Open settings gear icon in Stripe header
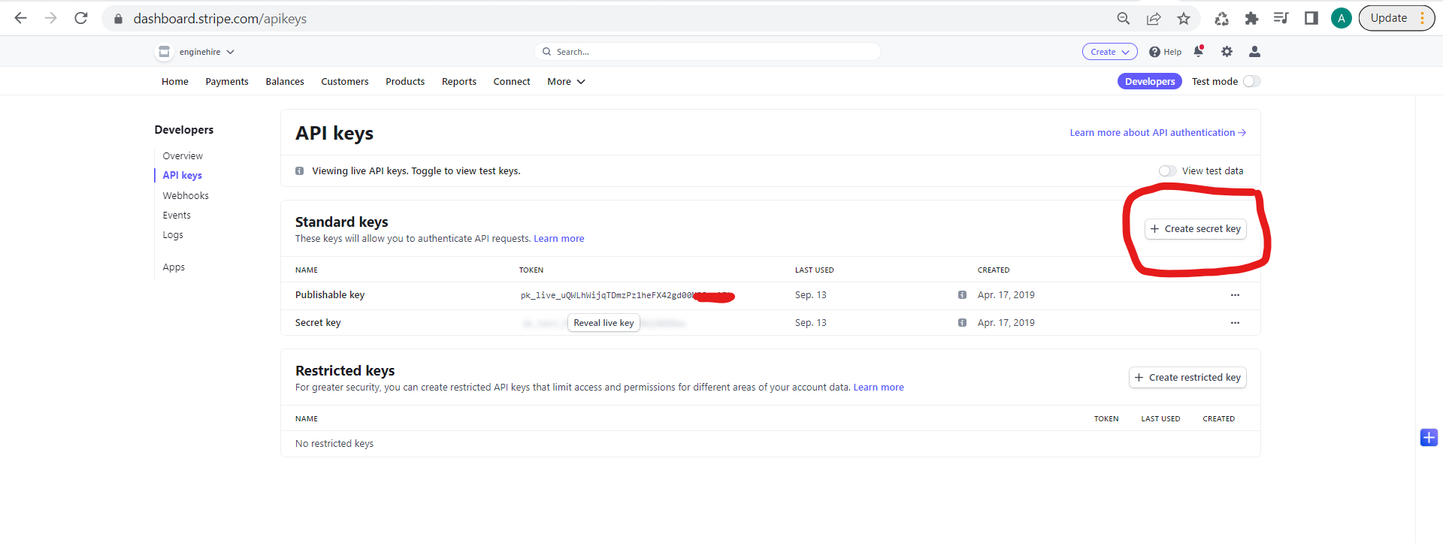 tap(1227, 52)
